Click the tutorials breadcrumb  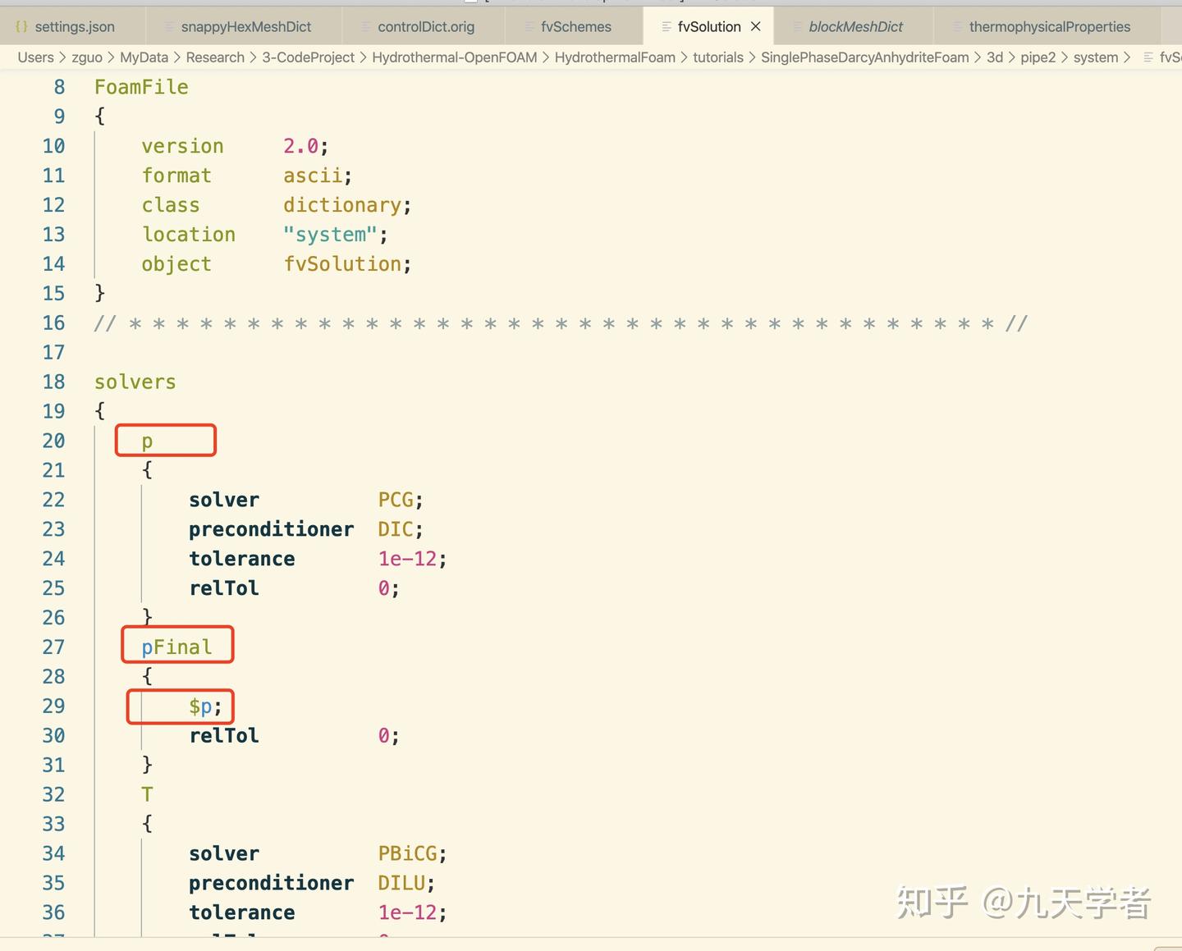pos(718,57)
